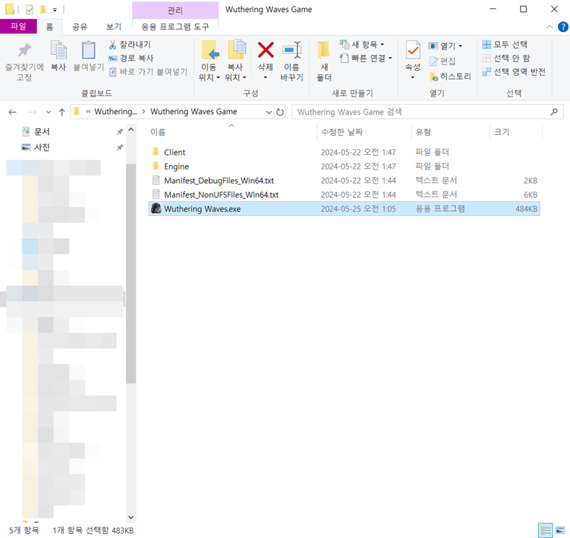
Task: Click the navigation pane scroll down arrow
Action: (131, 517)
